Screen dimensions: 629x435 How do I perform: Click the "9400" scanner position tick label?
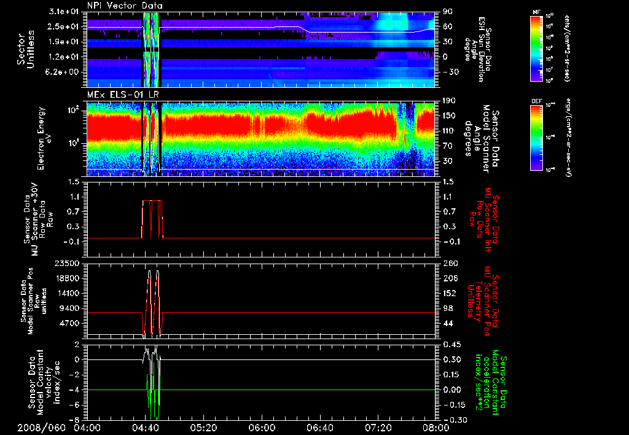[x=70, y=308]
